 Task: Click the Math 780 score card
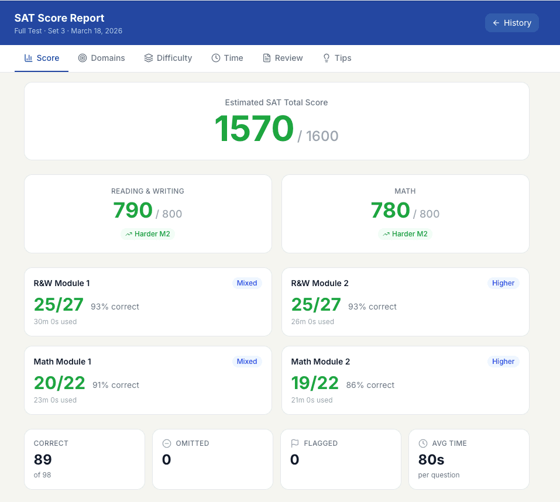pyautogui.click(x=405, y=214)
